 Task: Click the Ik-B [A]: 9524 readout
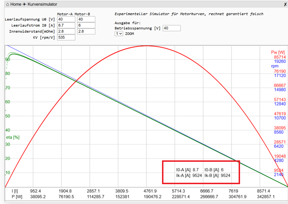(x=217, y=175)
